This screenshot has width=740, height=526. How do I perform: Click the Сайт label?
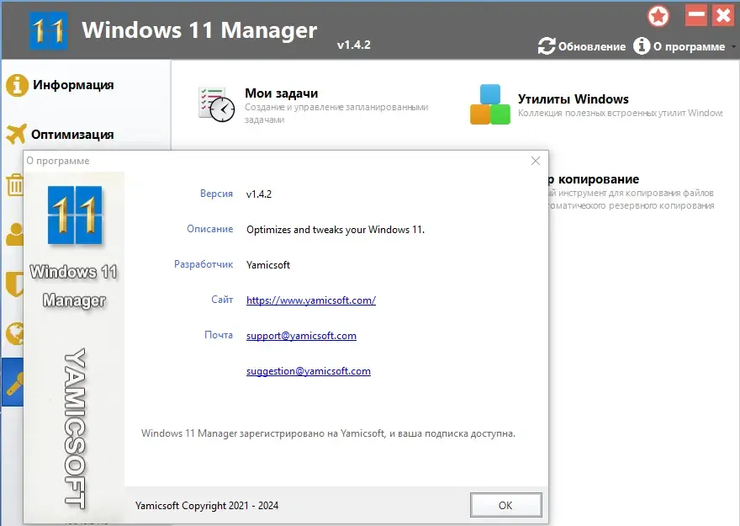click(222, 300)
